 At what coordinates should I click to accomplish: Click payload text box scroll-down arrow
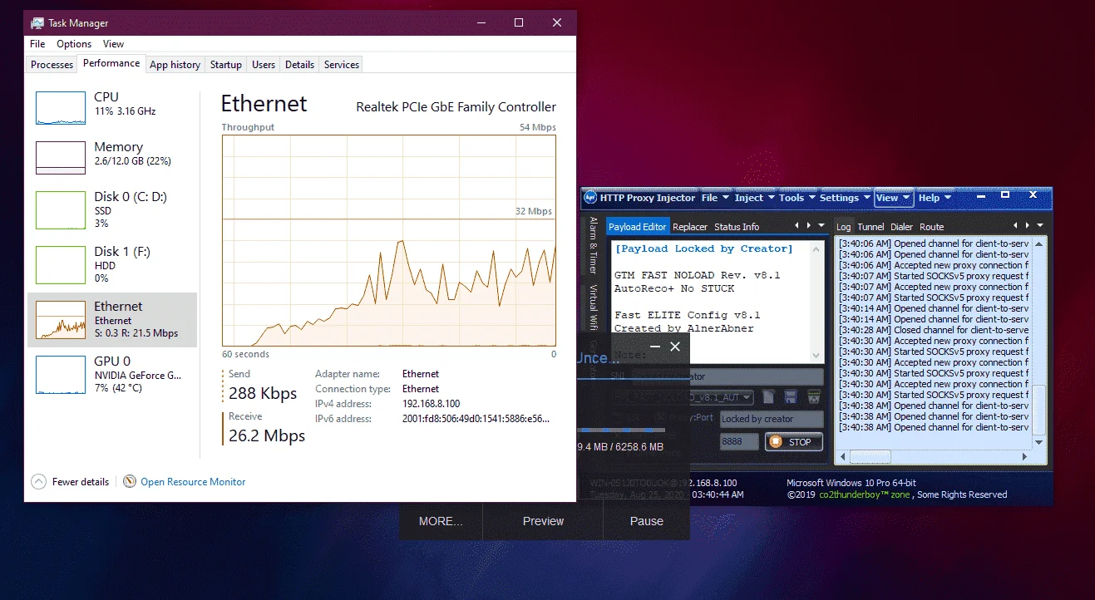816,355
